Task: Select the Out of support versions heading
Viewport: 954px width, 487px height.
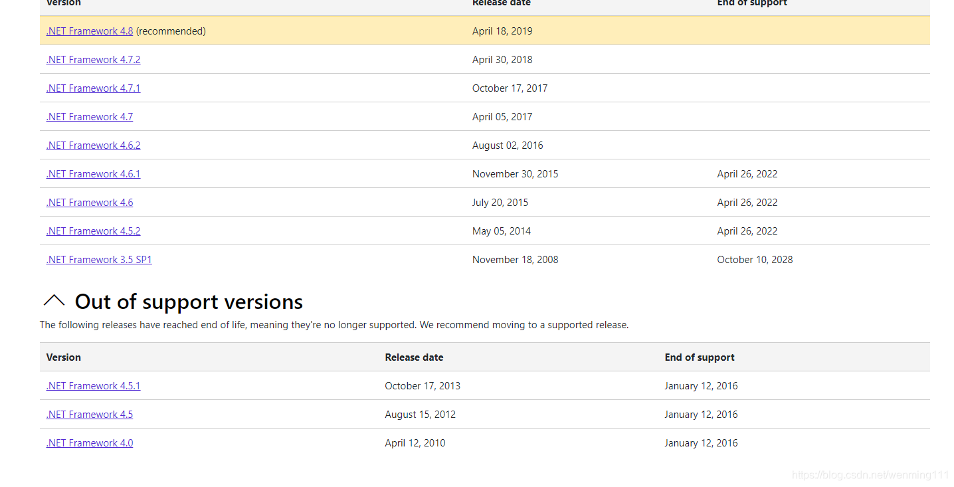Action: 189,302
